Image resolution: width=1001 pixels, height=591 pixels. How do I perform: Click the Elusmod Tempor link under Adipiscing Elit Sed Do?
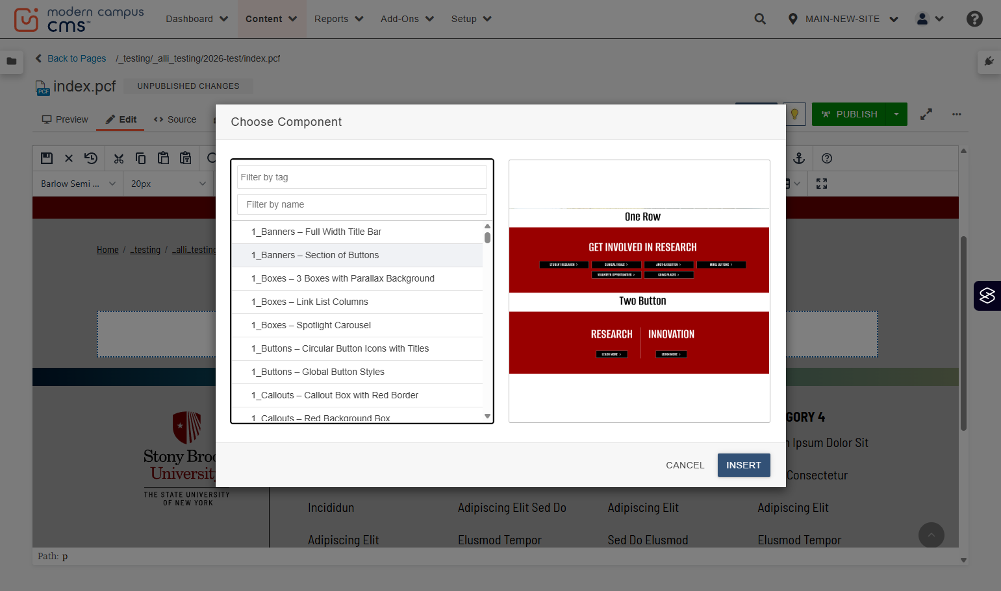tap(500, 540)
